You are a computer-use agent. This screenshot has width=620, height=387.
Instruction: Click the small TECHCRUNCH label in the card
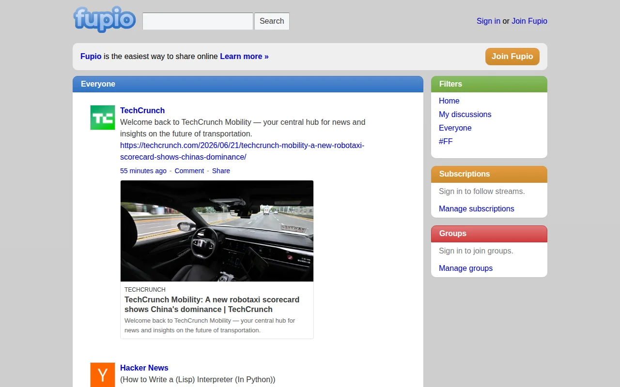145,289
